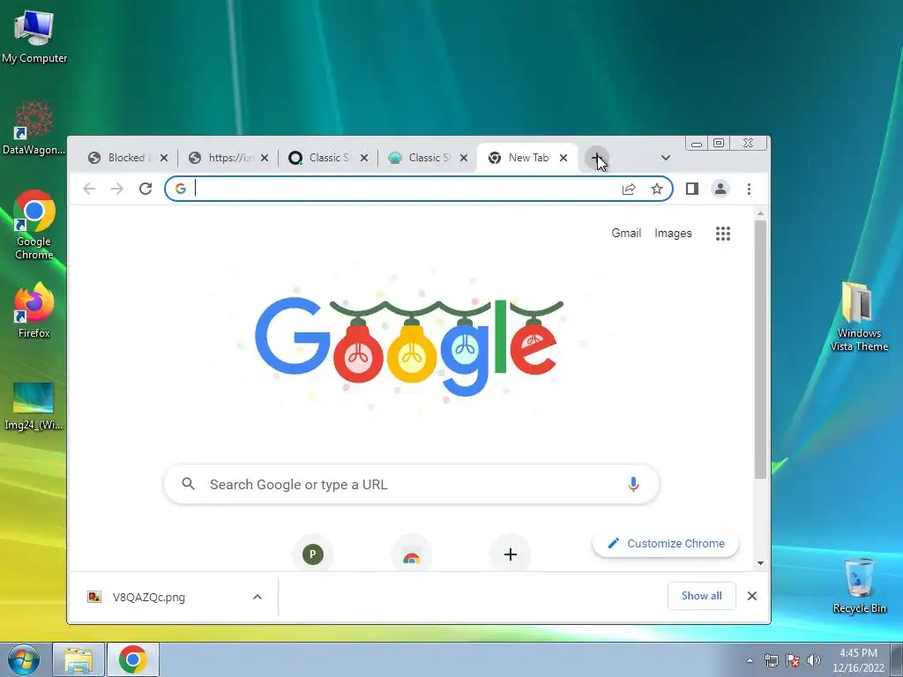This screenshot has height=677, width=903.
Task: Select the Google Chrome desktop shortcut
Action: coord(34,226)
